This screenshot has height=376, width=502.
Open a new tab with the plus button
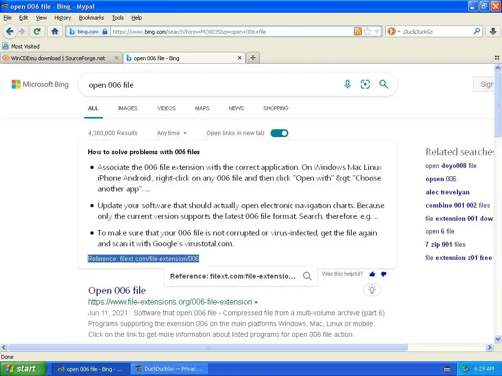(253, 58)
